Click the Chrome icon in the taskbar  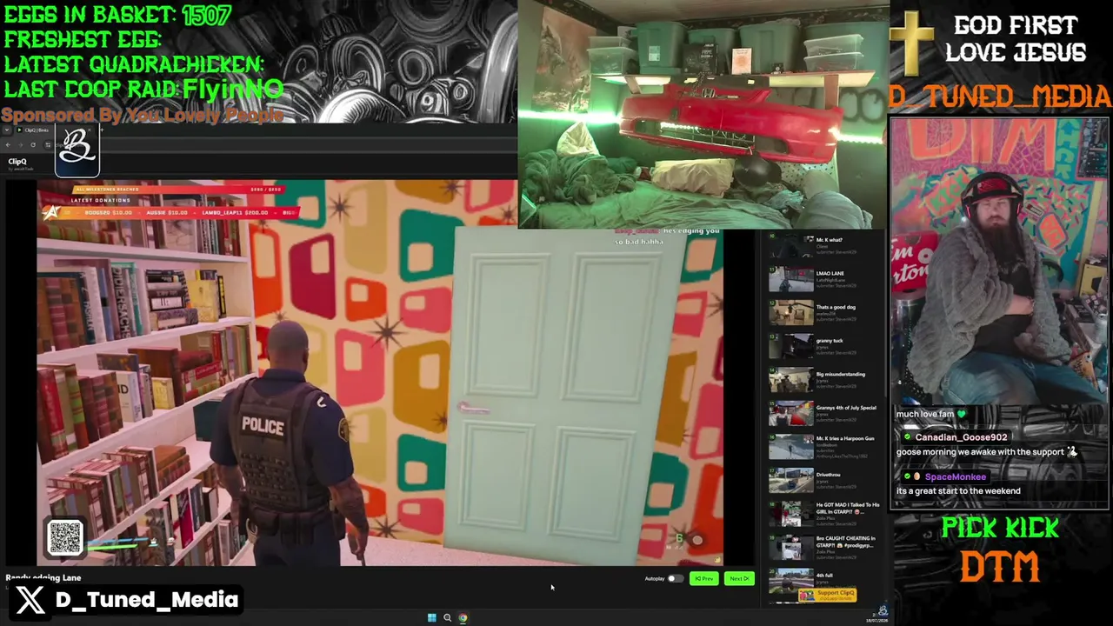pos(463,618)
